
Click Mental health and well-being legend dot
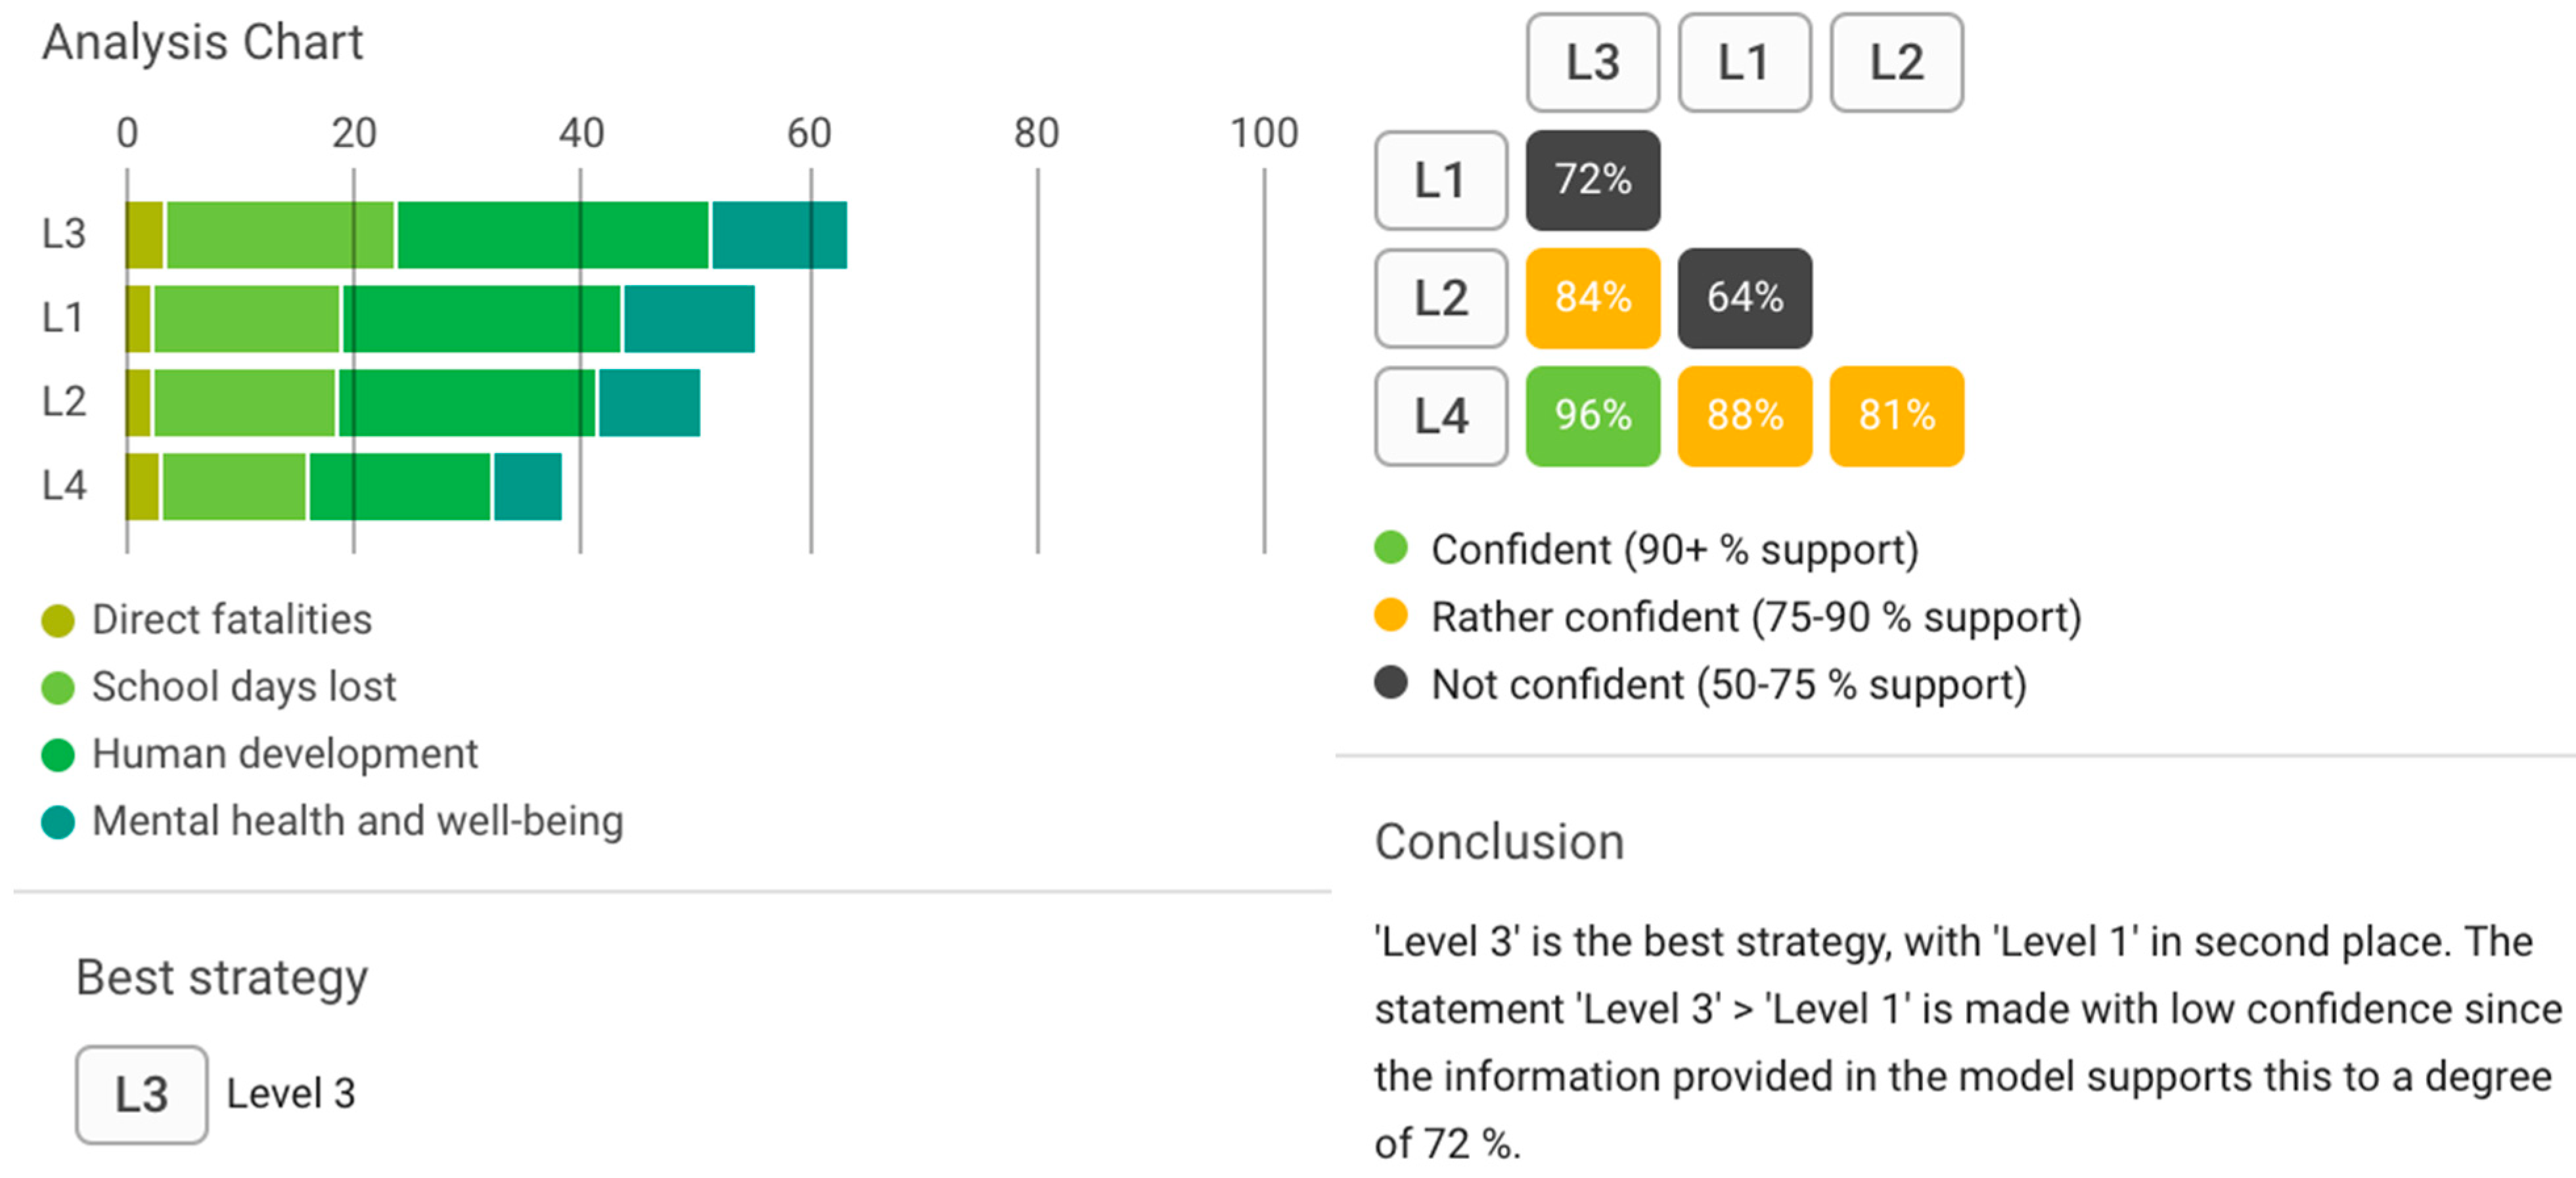58,821
